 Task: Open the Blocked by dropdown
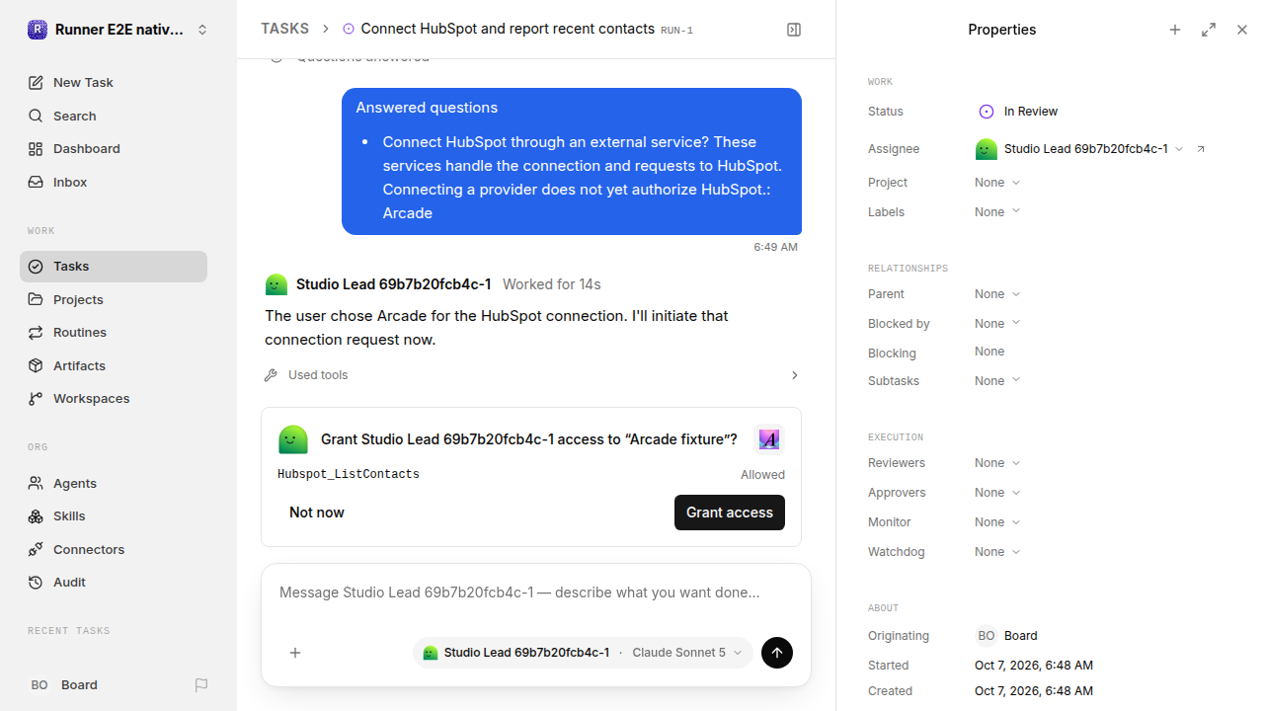pos(997,324)
